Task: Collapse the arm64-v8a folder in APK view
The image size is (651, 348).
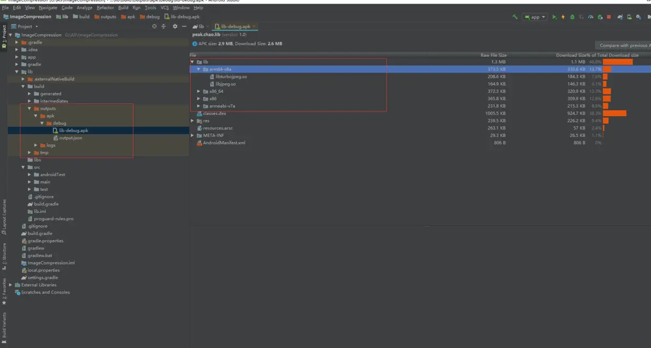Action: (x=198, y=69)
